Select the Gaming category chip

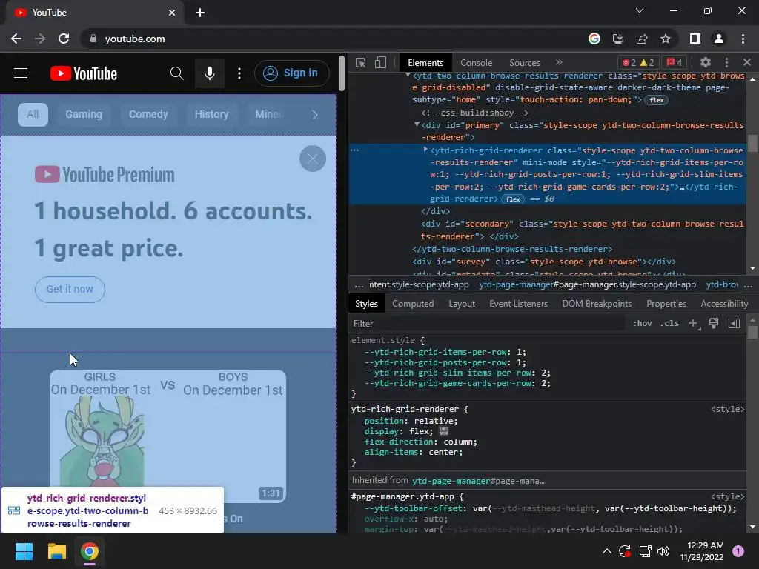click(84, 115)
